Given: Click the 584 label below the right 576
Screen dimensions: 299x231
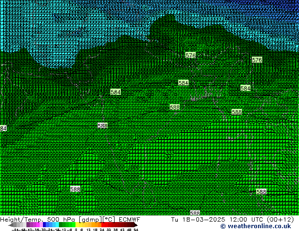Looking at the screenshot, I should [245, 88].
